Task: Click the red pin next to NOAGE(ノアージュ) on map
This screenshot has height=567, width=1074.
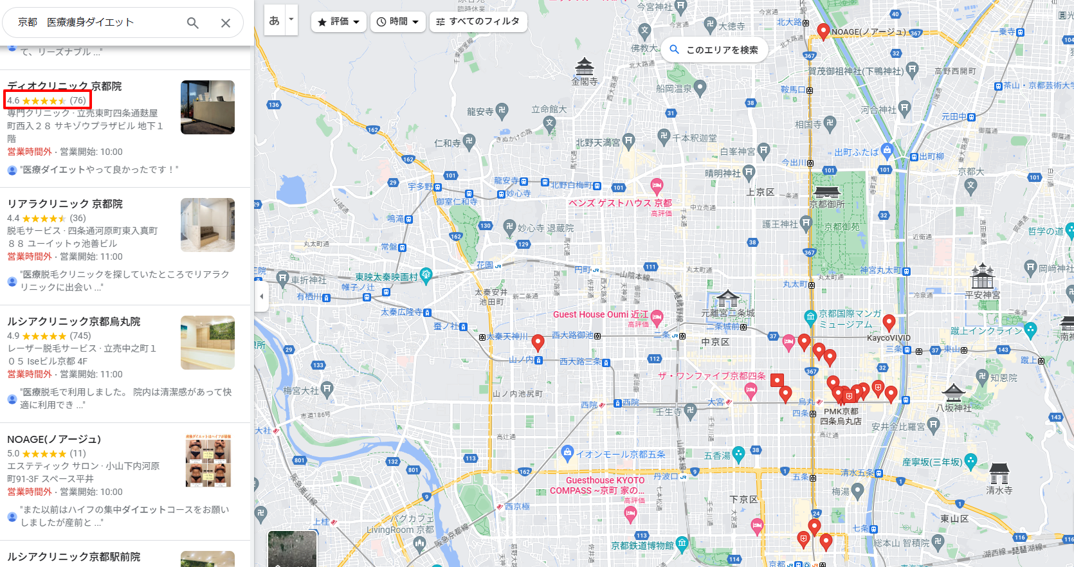Action: pos(823,31)
